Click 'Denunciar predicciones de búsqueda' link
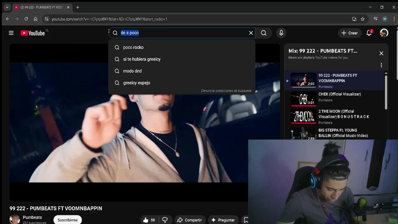 (226, 91)
